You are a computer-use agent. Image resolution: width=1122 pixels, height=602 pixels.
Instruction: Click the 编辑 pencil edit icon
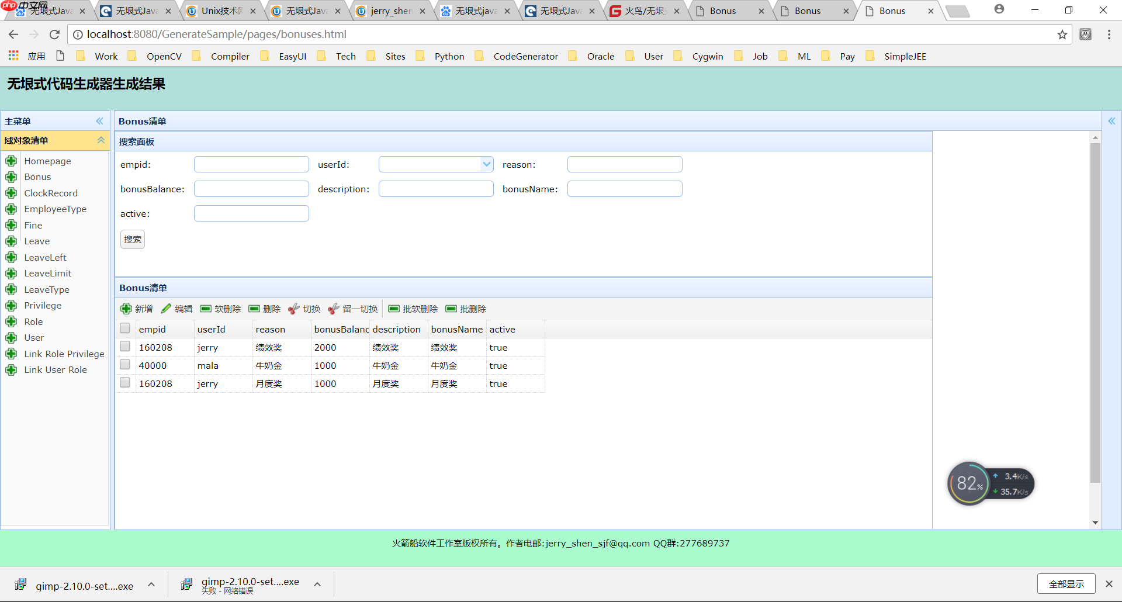pos(167,309)
